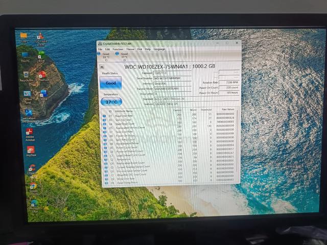The height and width of the screenshot is (245, 327).
Task: Open VLC media player desktop shortcut
Action: point(41,39)
